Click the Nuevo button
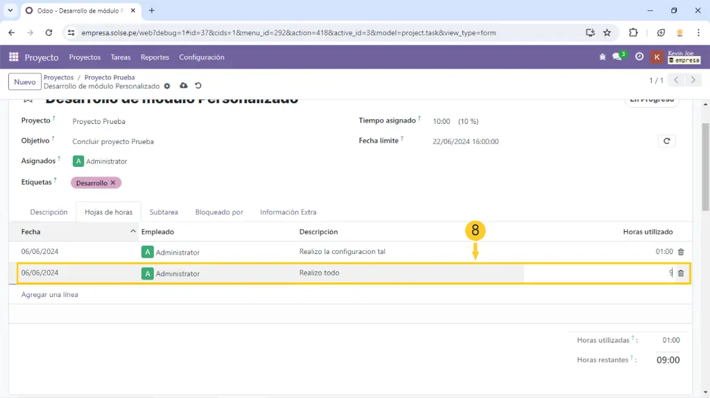The image size is (710, 398). click(x=25, y=82)
